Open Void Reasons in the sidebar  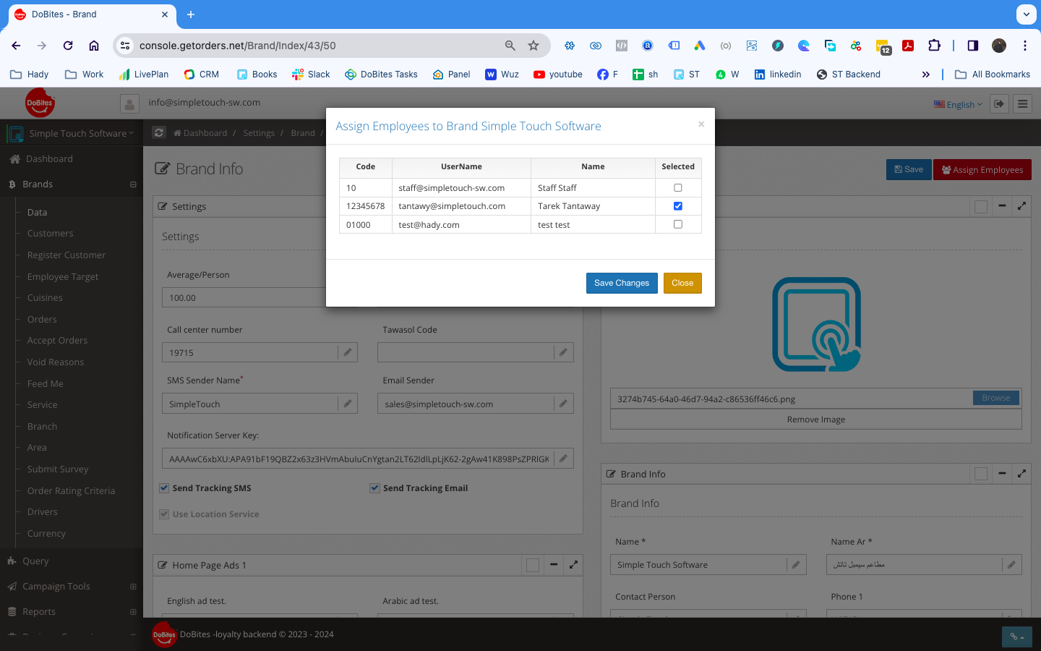click(56, 362)
